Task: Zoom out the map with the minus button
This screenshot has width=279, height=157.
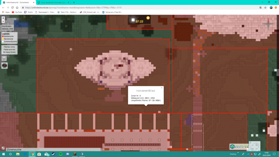Action: coord(3,22)
